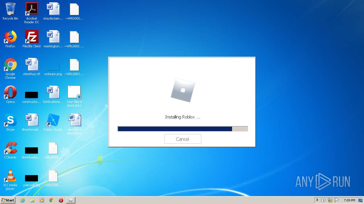Open the directionsab... Word document
This screenshot has height=204, width=364.
(x=32, y=123)
